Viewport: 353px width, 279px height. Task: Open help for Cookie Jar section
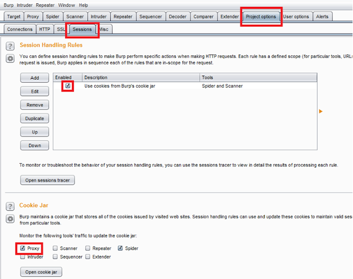[x=10, y=206]
